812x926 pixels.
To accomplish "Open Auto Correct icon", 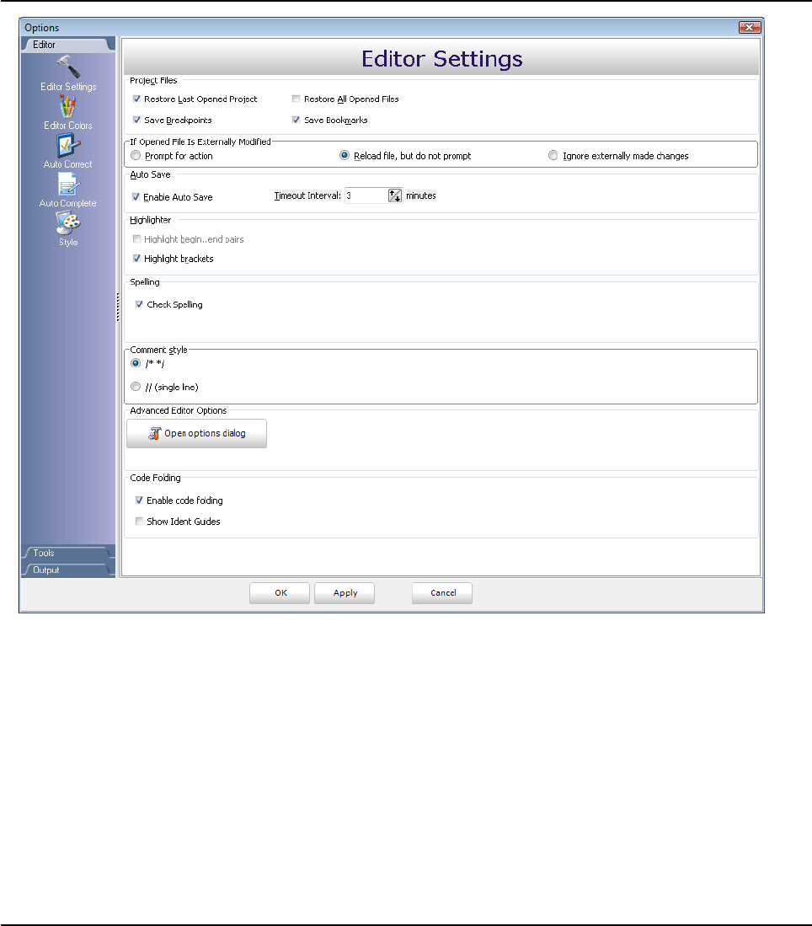I will coord(68,145).
